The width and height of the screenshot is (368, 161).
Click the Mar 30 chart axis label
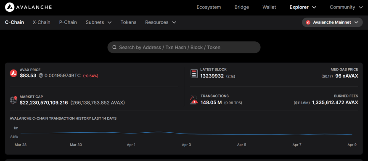[x=76, y=145]
